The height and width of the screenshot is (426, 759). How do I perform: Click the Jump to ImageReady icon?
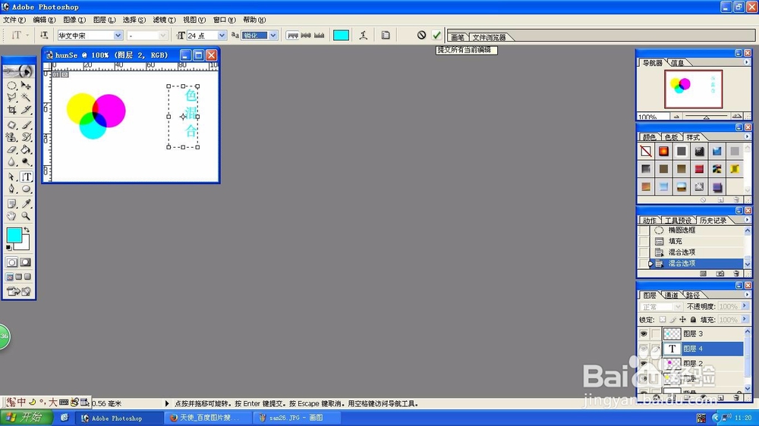coord(18,291)
